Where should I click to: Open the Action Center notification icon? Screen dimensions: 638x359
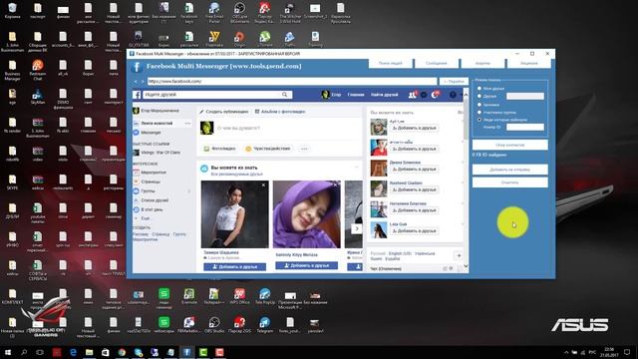[x=627, y=352]
